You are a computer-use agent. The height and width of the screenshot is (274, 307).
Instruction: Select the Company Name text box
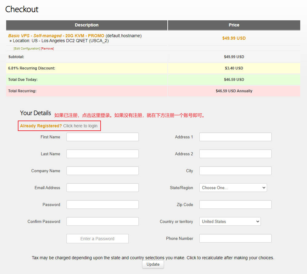102,171
